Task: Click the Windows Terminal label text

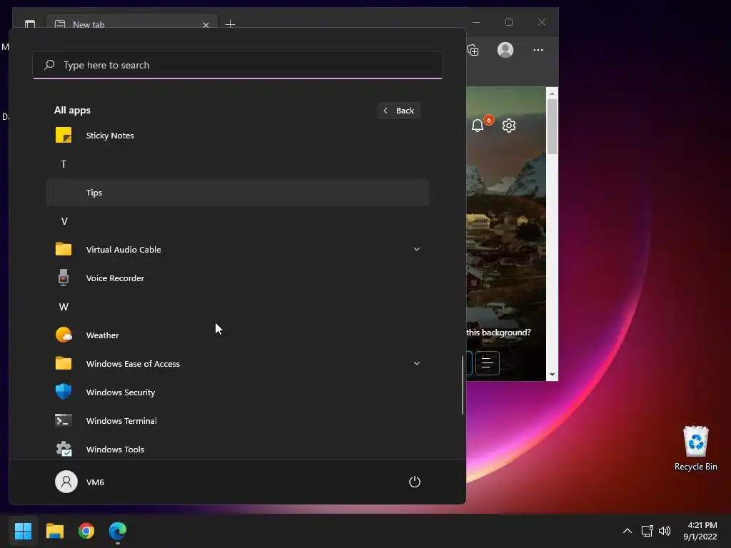Action: point(121,421)
